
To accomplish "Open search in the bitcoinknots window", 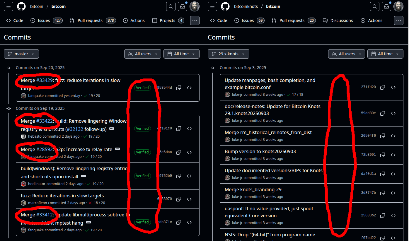I will (x=375, y=6).
